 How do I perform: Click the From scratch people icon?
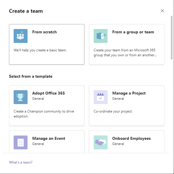click(x=21, y=36)
